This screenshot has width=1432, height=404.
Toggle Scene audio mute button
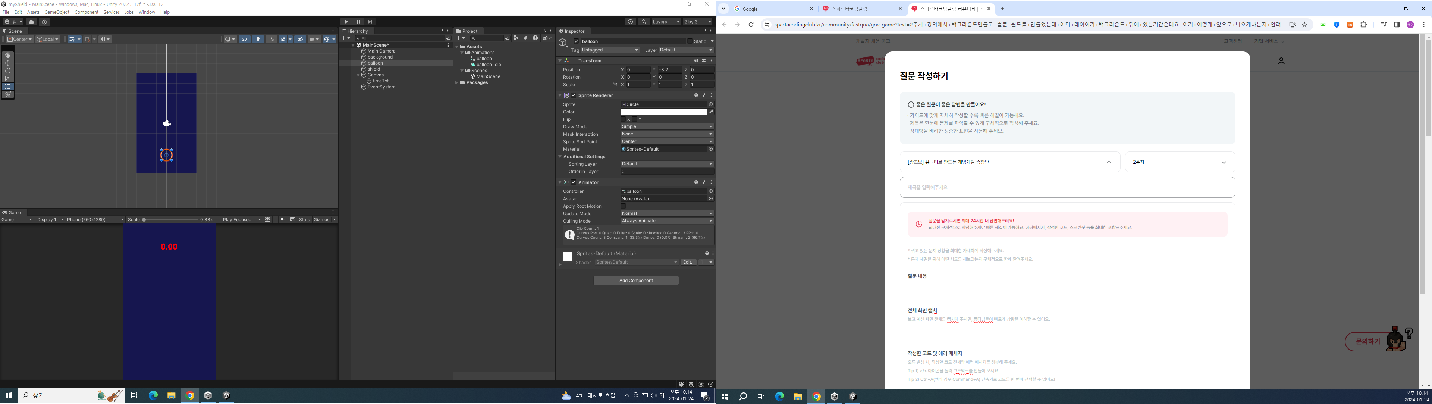(271, 39)
